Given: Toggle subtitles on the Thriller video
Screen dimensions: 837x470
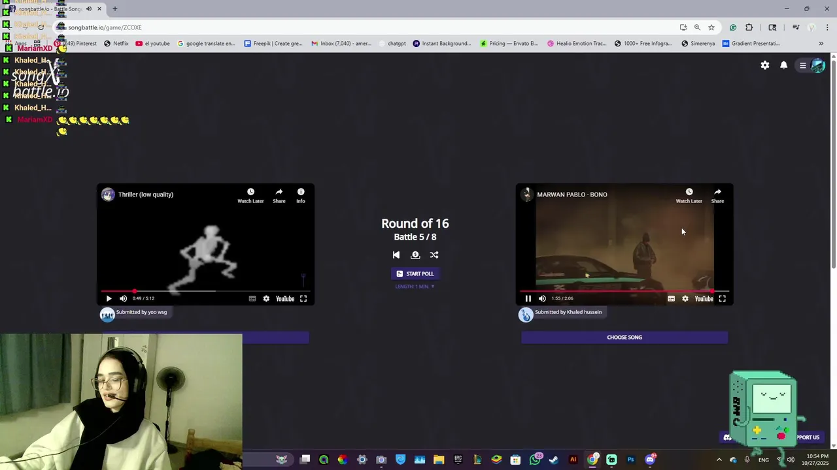Looking at the screenshot, I should pos(252,298).
